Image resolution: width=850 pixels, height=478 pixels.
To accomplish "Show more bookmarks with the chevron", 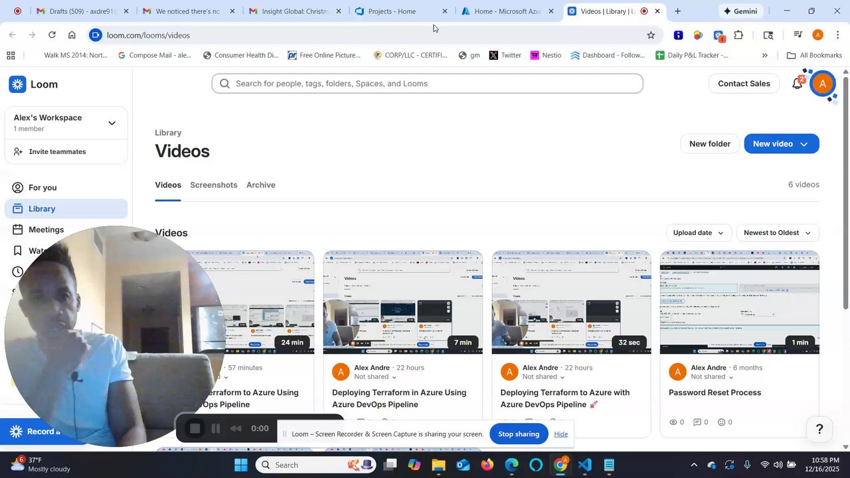I will point(765,55).
